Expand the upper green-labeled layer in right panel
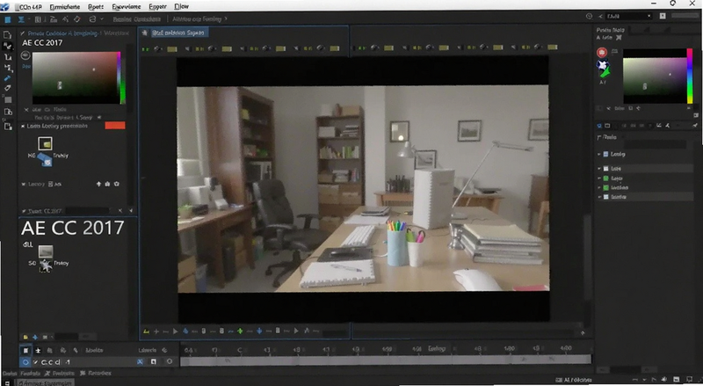This screenshot has height=386, width=703. click(599, 178)
